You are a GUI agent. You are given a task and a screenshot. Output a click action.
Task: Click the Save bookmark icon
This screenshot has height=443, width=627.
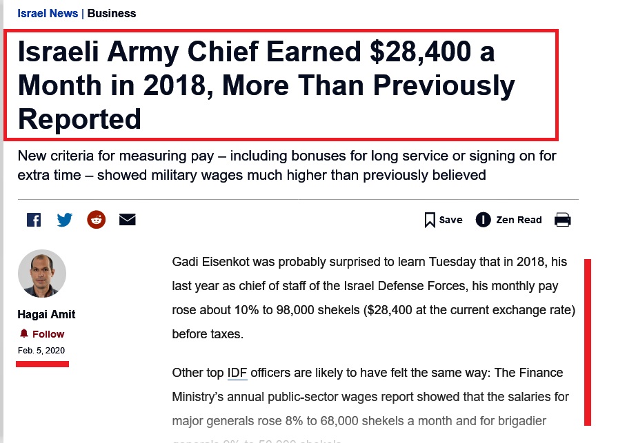pyautogui.click(x=430, y=220)
